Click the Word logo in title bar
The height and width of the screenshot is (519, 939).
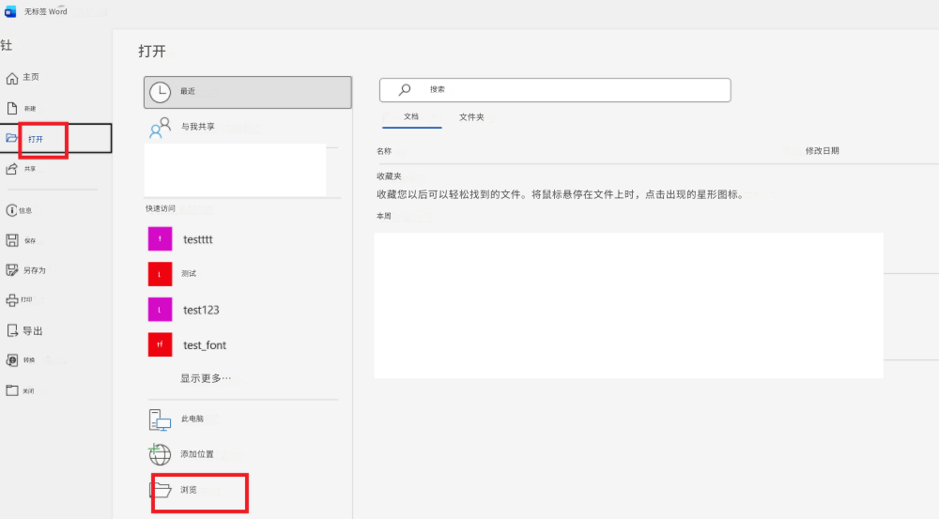click(x=10, y=12)
